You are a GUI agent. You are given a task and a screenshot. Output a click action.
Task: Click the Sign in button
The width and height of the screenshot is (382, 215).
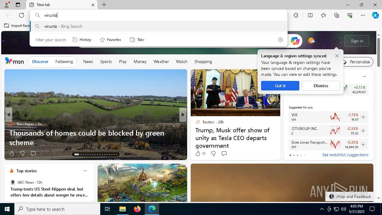point(357,41)
